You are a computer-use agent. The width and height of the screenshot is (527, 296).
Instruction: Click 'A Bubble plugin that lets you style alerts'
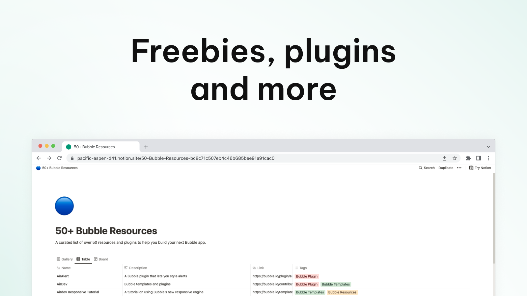155,276
